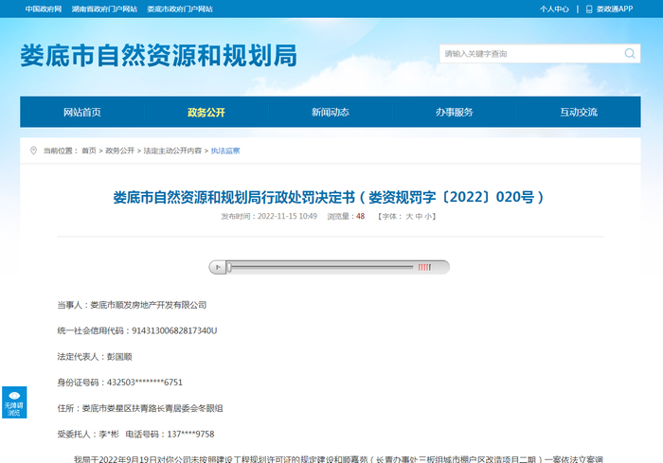The width and height of the screenshot is (663, 463).
Task: Adjust the audio player volume bars
Action: click(424, 267)
